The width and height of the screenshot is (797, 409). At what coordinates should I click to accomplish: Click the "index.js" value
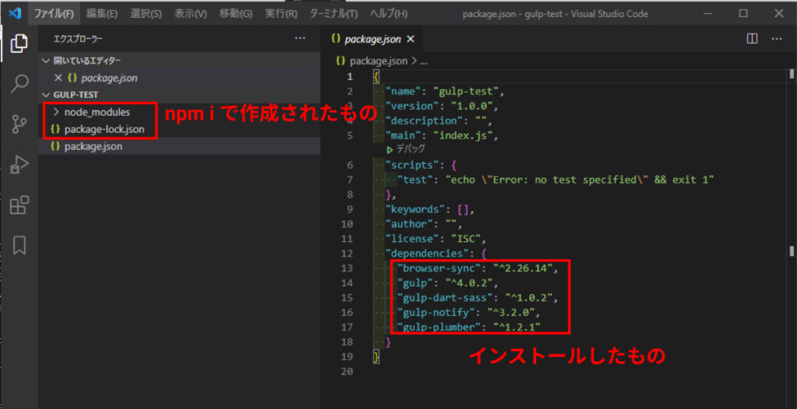464,135
